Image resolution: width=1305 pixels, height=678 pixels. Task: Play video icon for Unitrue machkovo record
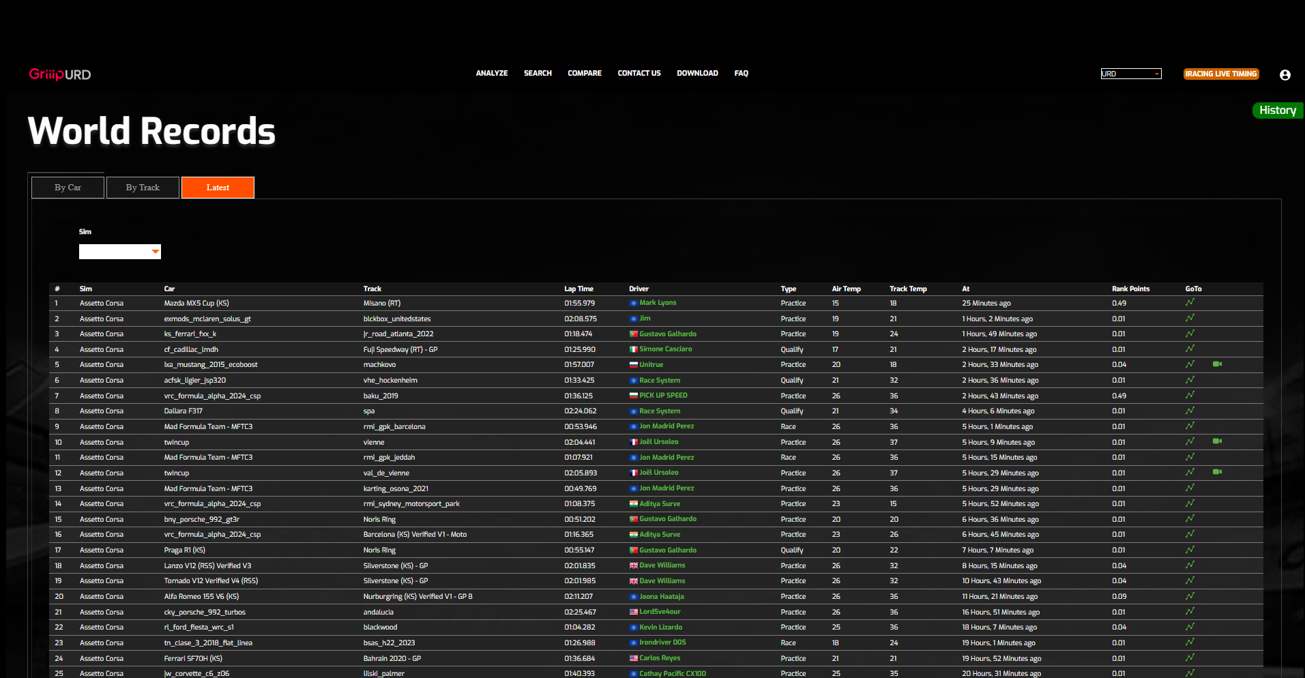[1217, 364]
